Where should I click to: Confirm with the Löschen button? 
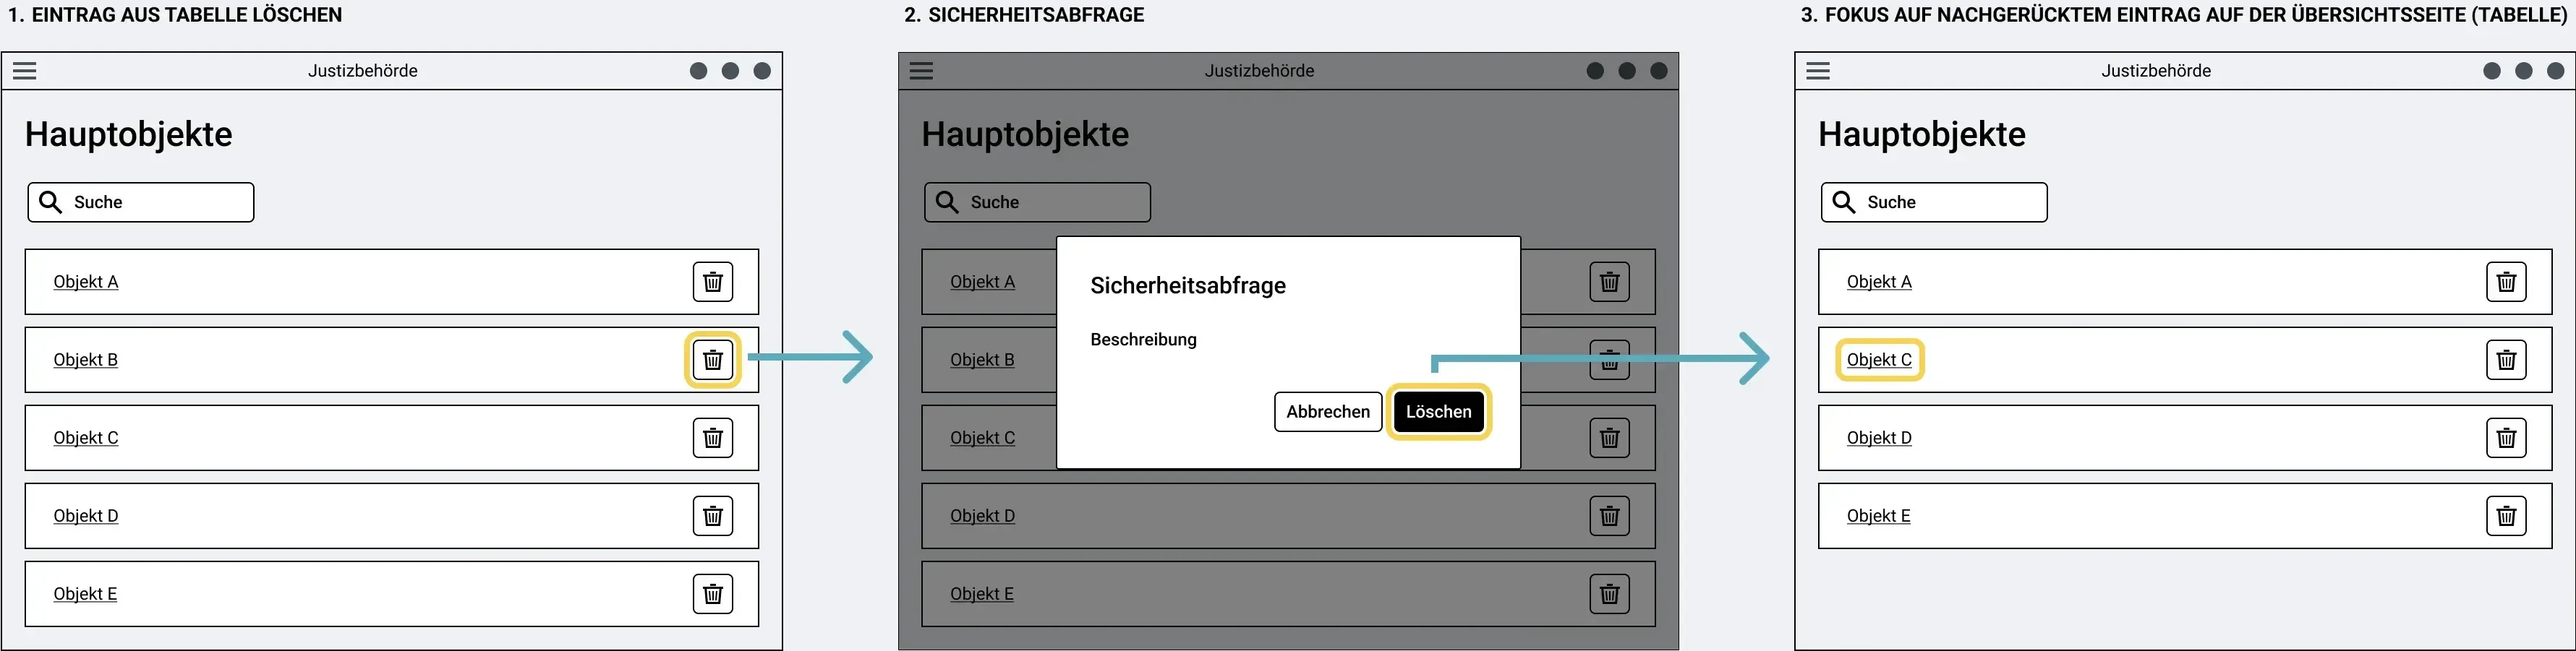pos(1438,411)
